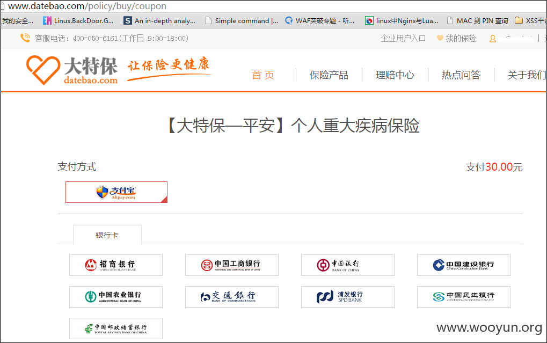Open the 保险产品 navigation item
Viewport: 547px width, 343px height.
click(329, 75)
